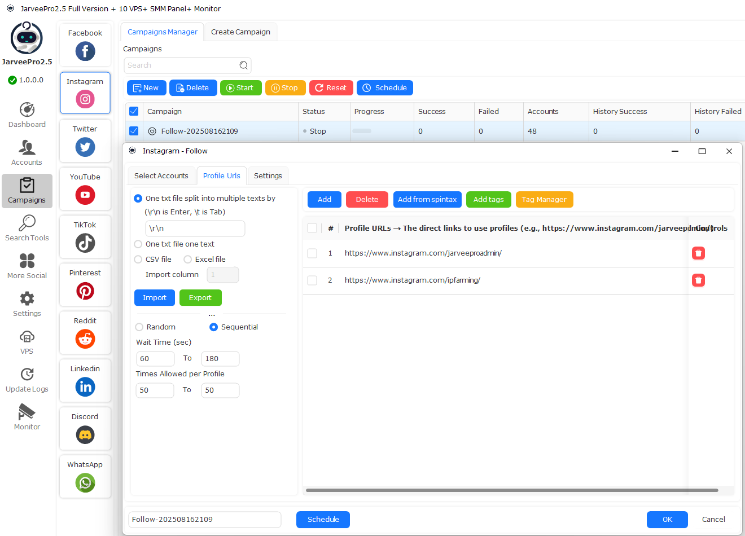Open More Social in sidebar

(27, 266)
